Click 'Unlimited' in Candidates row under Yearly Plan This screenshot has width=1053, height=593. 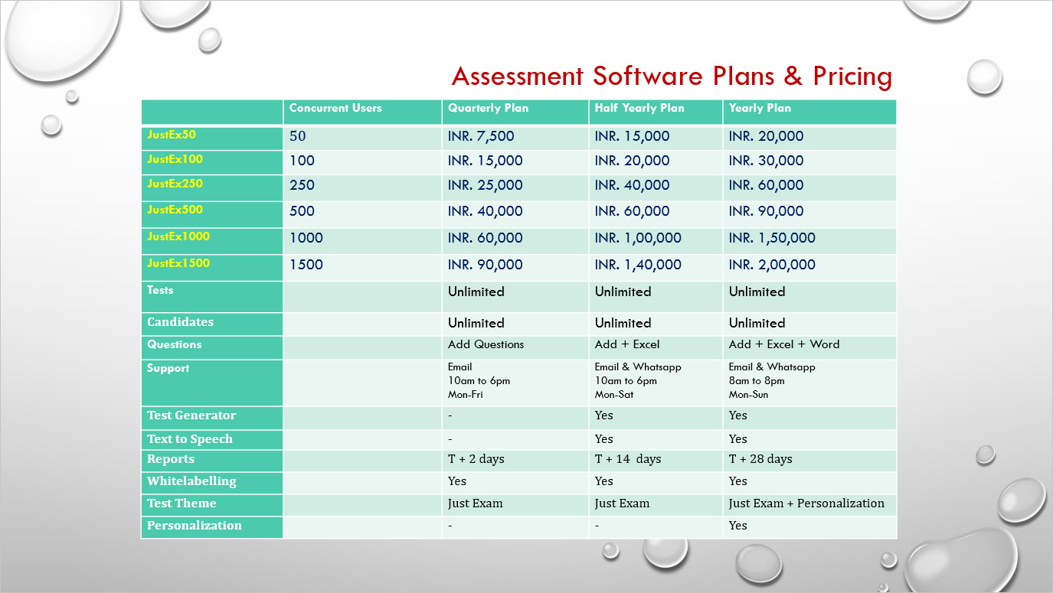tap(757, 323)
